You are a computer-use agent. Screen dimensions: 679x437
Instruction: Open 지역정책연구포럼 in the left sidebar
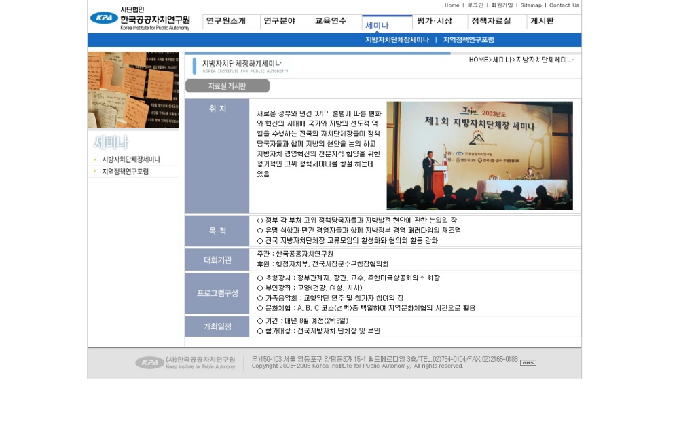click(125, 172)
